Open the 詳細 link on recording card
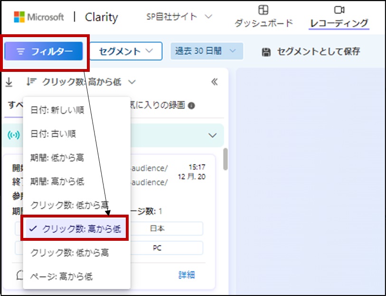 click(x=186, y=275)
